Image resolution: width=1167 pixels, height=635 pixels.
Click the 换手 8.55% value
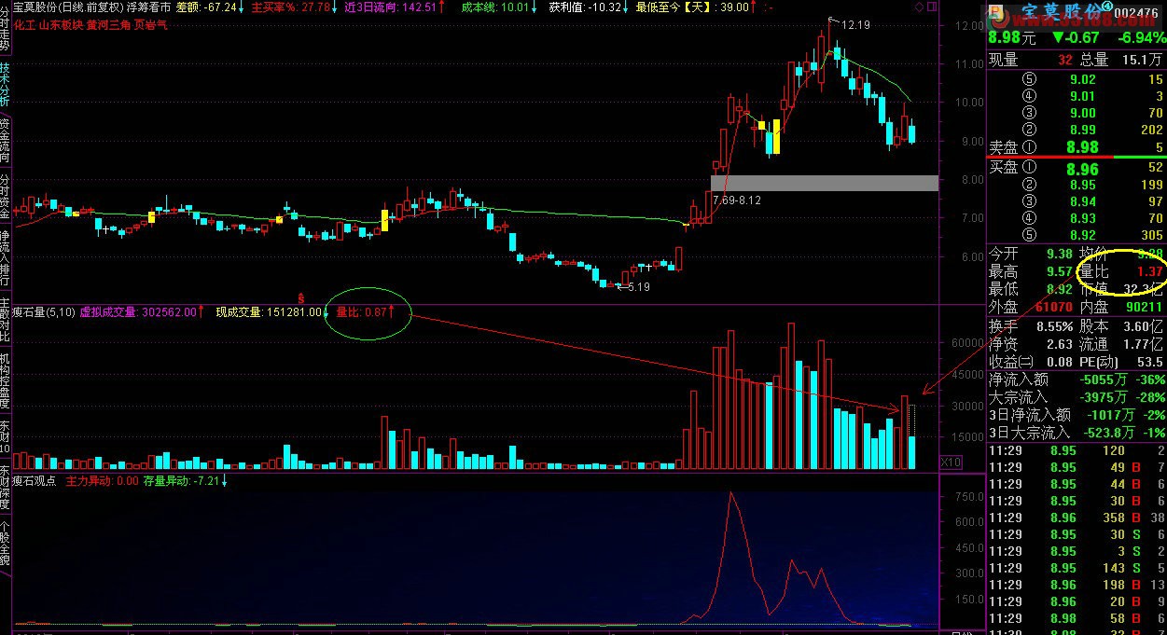click(x=1054, y=326)
